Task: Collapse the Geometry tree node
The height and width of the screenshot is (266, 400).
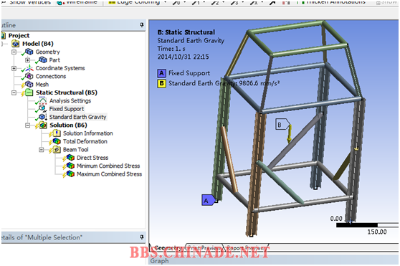Action: click(14, 52)
